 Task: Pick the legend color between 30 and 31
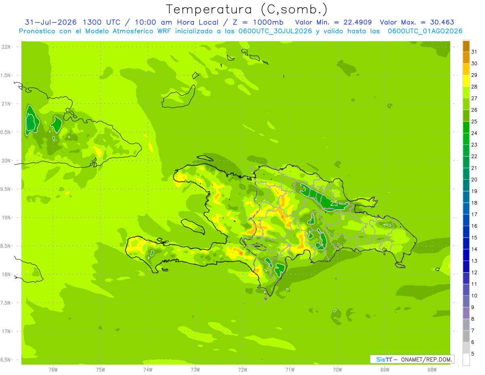466,57
